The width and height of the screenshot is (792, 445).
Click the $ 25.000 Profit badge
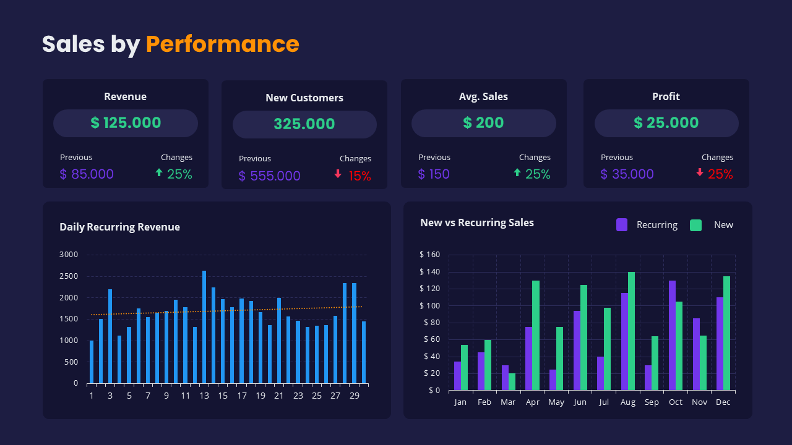click(666, 123)
